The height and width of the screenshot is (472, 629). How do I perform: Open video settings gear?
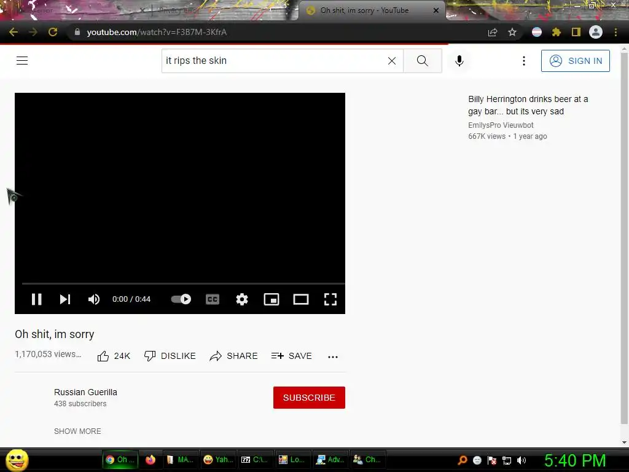(242, 299)
